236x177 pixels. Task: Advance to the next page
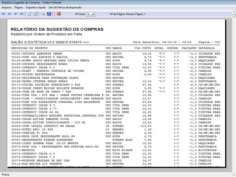tap(15, 14)
